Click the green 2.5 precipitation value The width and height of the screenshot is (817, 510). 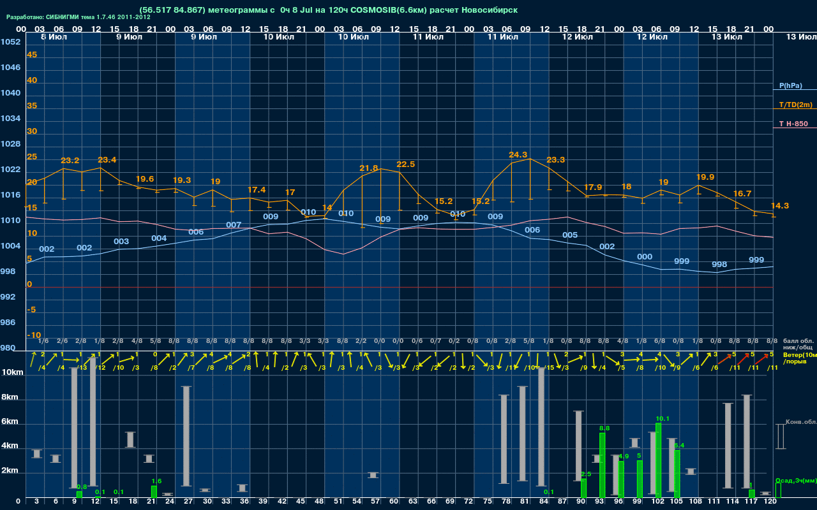[586, 474]
